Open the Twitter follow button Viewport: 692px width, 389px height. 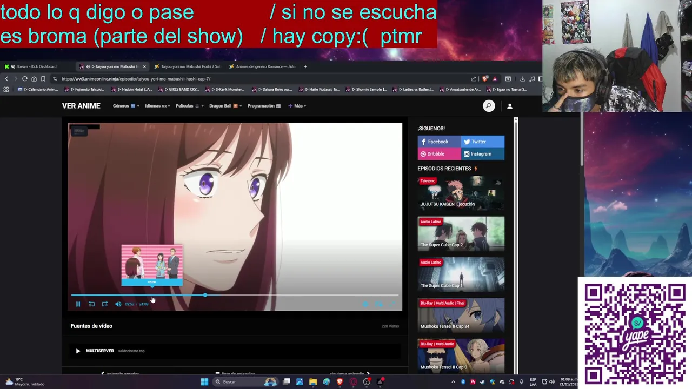[x=483, y=142]
